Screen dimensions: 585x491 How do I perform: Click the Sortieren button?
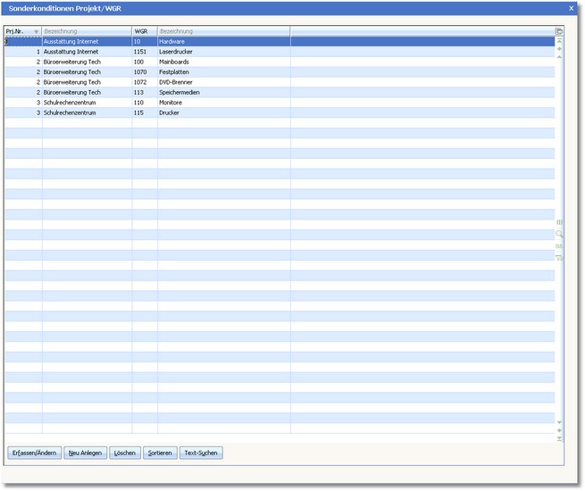click(160, 453)
